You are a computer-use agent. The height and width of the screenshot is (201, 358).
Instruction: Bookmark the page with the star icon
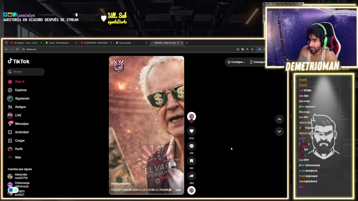pos(252,49)
